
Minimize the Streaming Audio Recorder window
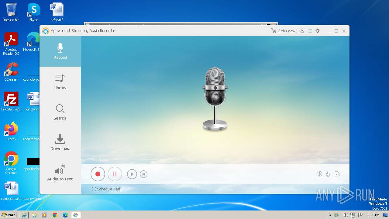329,31
